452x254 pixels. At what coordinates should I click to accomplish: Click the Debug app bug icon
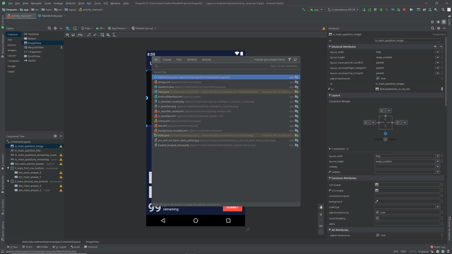(381, 9)
